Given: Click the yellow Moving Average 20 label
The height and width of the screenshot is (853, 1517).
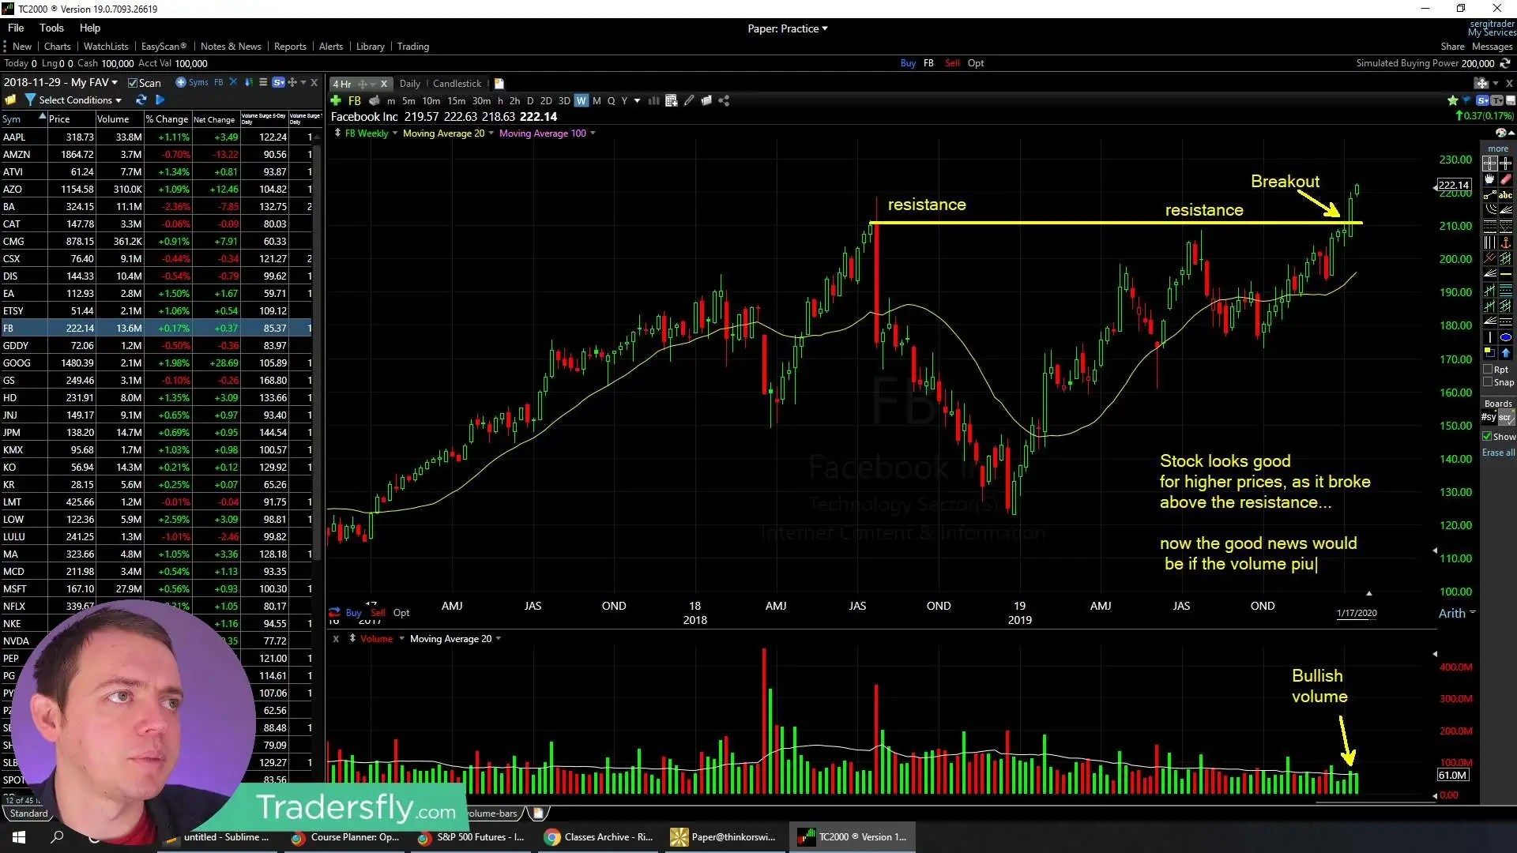Looking at the screenshot, I should (443, 133).
